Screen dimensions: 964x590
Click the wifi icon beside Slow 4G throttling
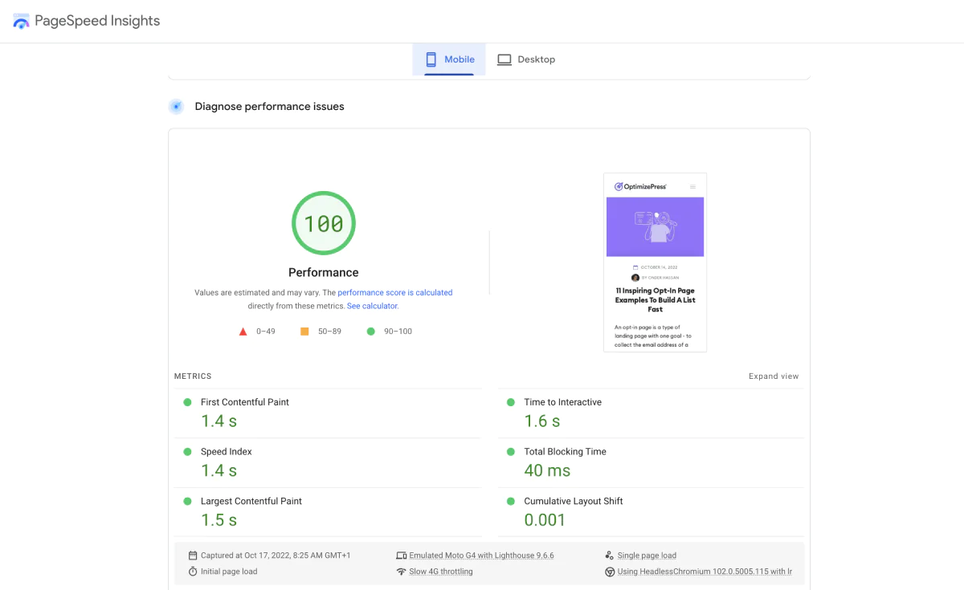[x=402, y=572]
